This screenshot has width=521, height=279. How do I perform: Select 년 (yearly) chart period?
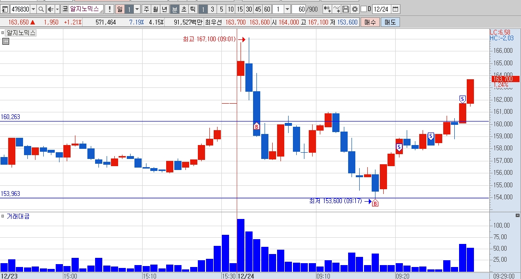point(165,9)
